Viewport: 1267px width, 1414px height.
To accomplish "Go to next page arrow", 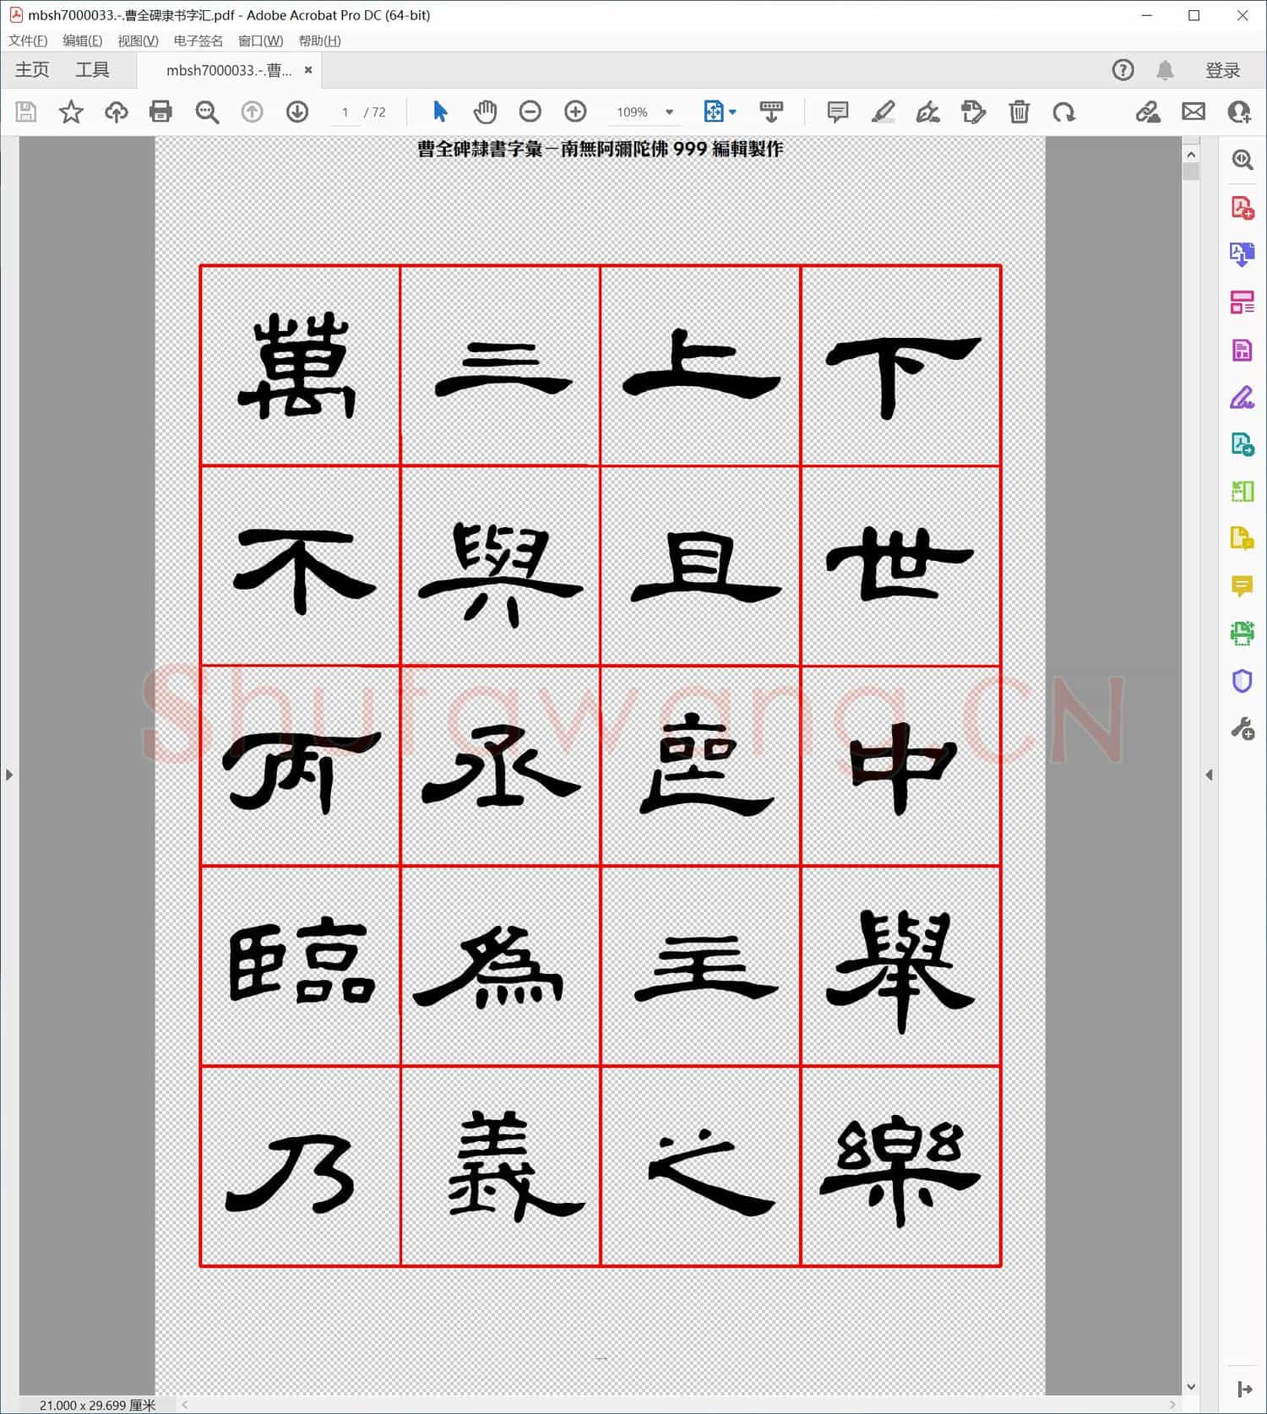I will [297, 111].
